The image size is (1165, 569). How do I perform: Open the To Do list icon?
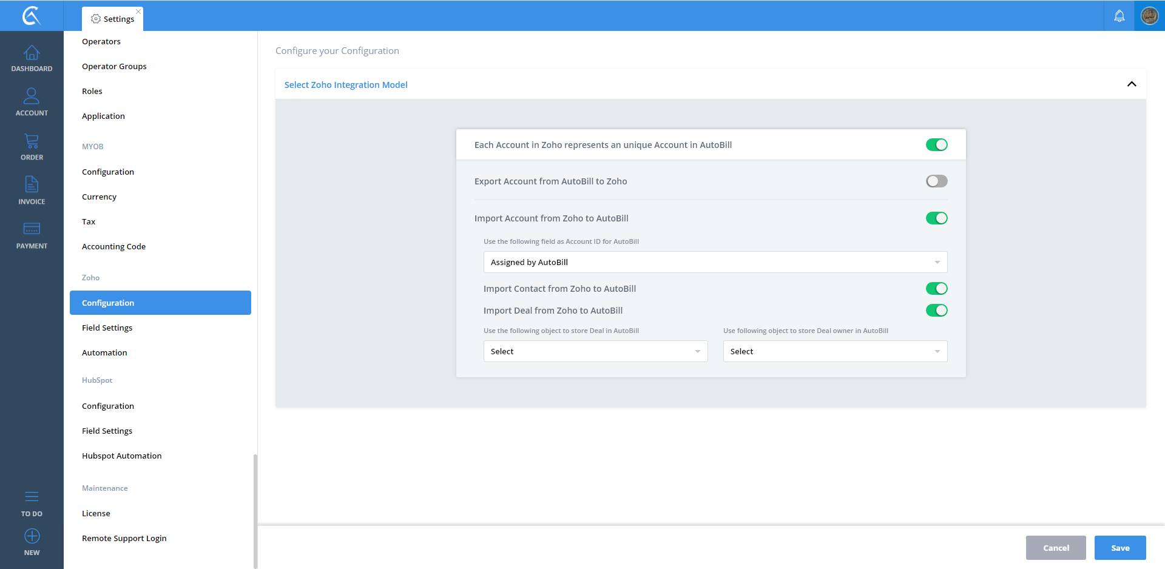[x=32, y=497]
